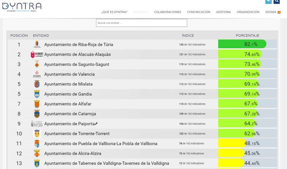
Task: Open the Dyntra logo home link
Action: coord(22,7)
